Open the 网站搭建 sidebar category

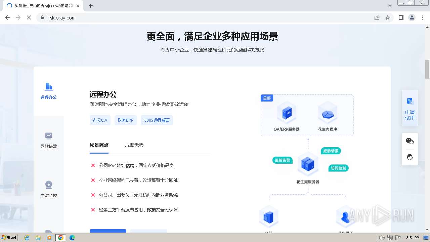(x=49, y=140)
